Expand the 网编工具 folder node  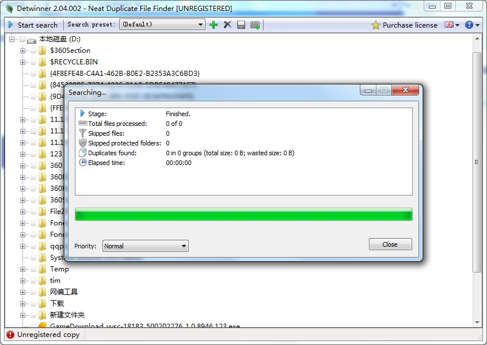(x=22, y=292)
